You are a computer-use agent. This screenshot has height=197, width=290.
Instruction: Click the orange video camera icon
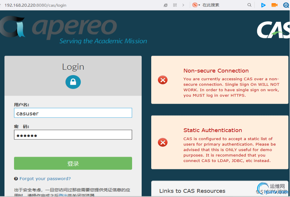tap(274, 5)
